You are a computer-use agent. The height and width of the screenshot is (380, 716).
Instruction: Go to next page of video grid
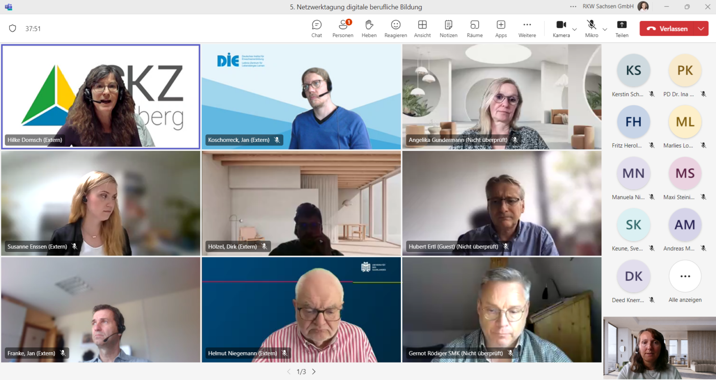[x=314, y=371]
